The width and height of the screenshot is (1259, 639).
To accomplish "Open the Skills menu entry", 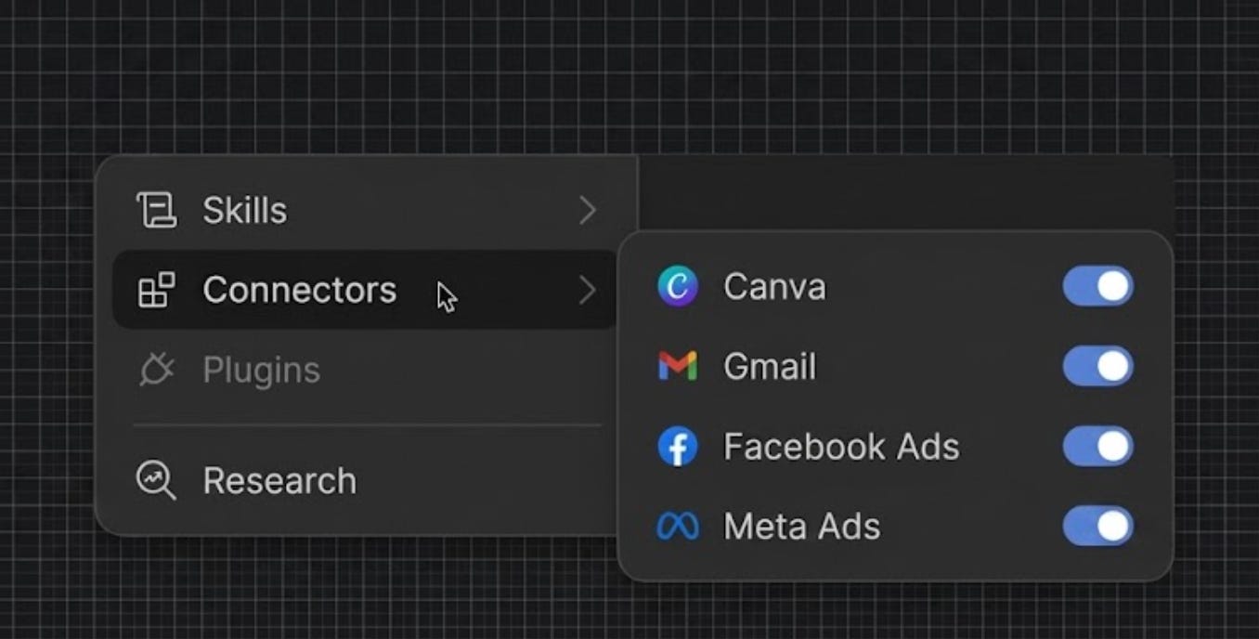I will pyautogui.click(x=365, y=210).
